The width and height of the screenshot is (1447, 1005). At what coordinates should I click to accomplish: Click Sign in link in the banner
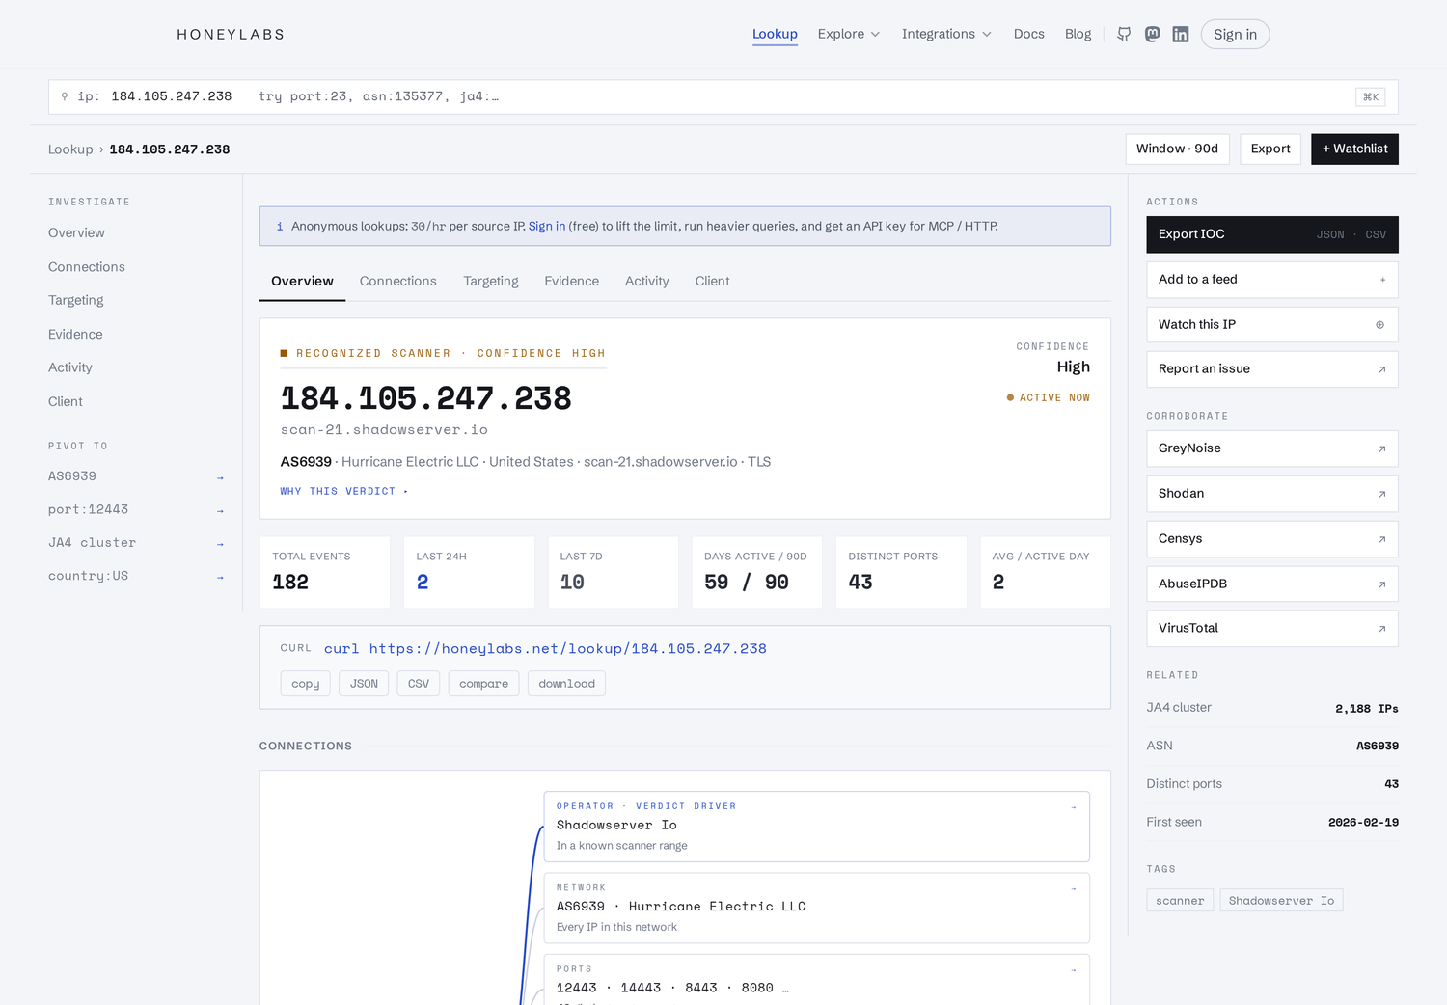coord(546,227)
